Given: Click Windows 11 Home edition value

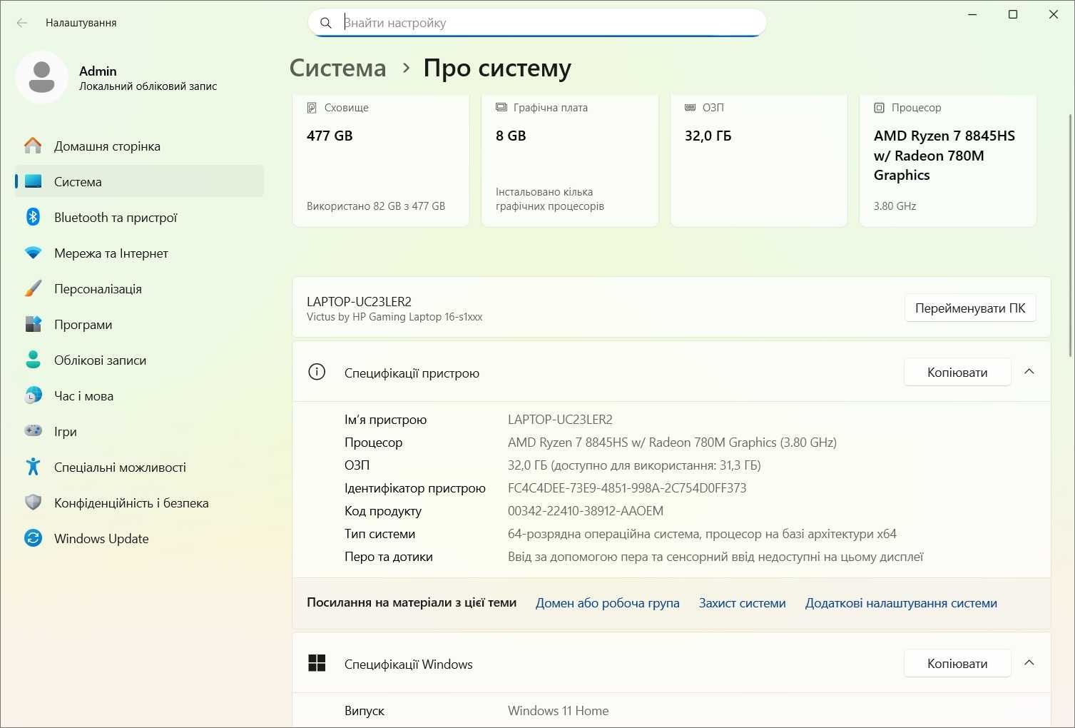Looking at the screenshot, I should coord(559,711).
